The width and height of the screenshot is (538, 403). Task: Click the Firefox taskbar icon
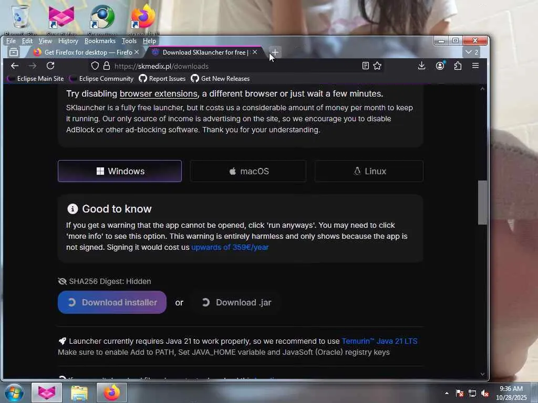pyautogui.click(x=112, y=393)
